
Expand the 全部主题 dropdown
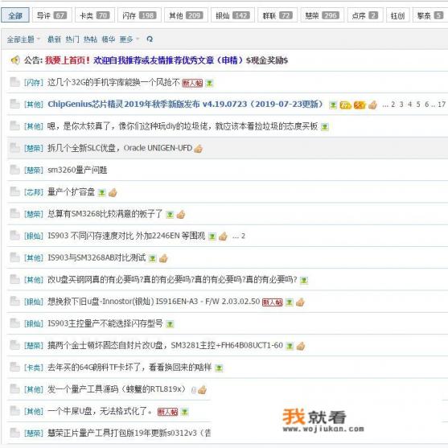coord(23,39)
